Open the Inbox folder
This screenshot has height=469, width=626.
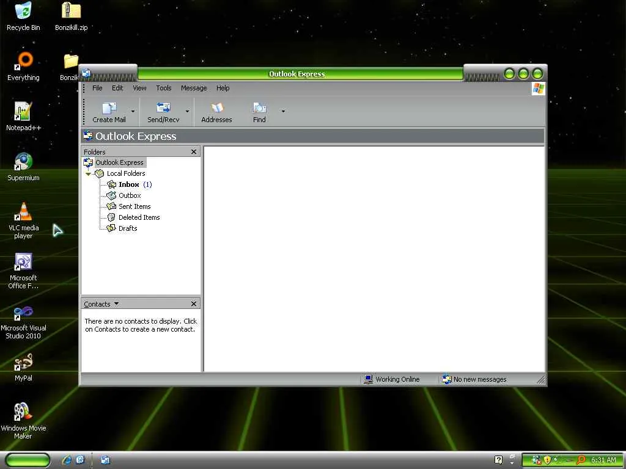tap(128, 184)
